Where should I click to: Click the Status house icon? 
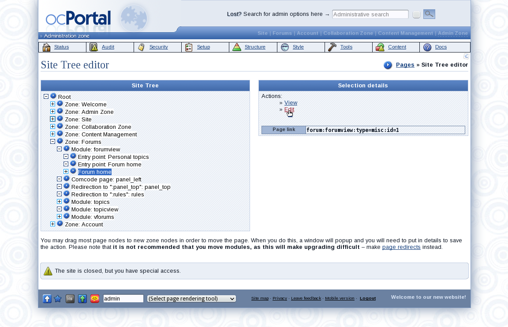pyautogui.click(x=46, y=47)
